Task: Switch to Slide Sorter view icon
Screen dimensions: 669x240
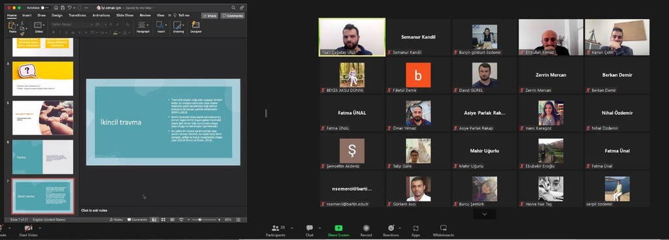Action: (163, 220)
